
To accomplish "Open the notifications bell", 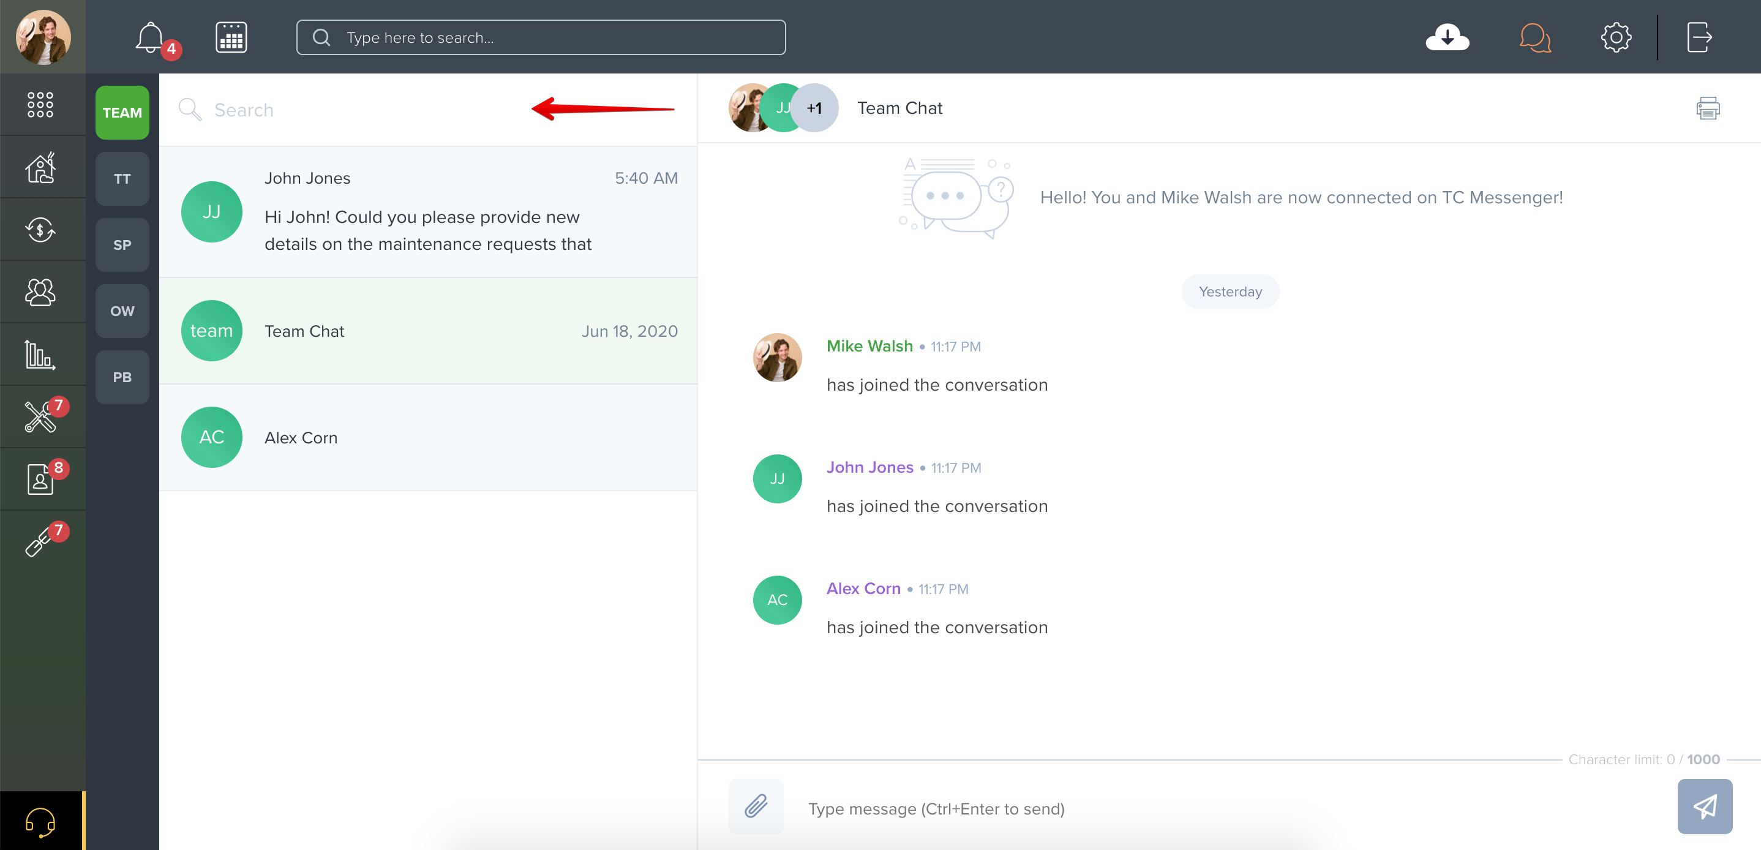I will coord(150,37).
